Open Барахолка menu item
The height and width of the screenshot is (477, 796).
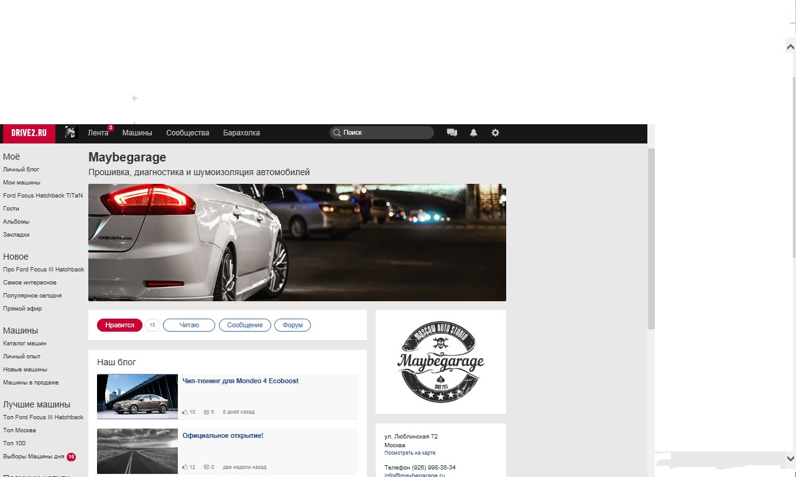241,133
